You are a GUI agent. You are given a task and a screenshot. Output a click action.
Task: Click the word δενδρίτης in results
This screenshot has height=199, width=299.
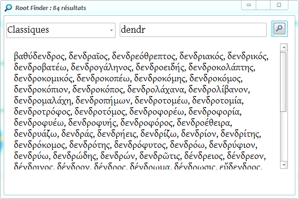pos(240,134)
